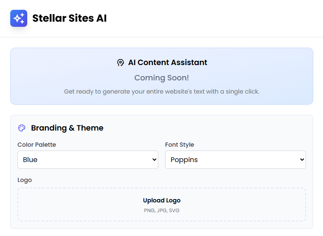The image size is (323, 236).
Task: Click the AI Content Assistant brain icon
Action: coord(120,63)
